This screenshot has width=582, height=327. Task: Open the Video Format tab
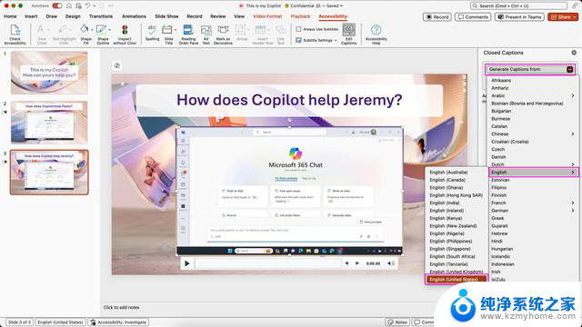[267, 16]
